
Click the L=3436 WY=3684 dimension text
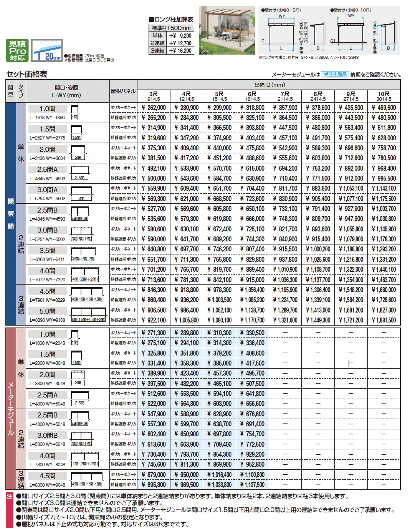pos(47,158)
